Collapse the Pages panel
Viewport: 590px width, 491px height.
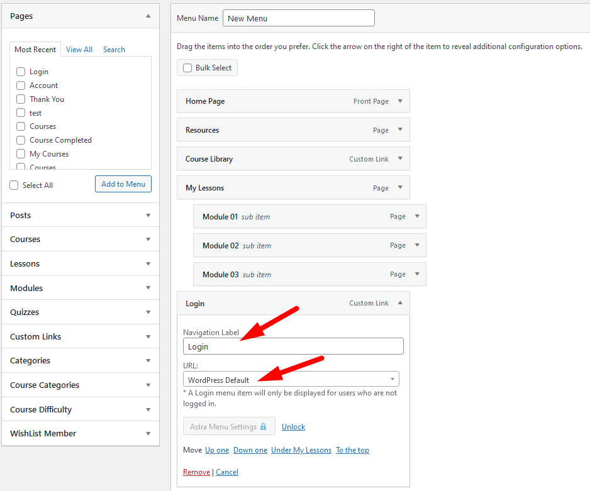[148, 15]
